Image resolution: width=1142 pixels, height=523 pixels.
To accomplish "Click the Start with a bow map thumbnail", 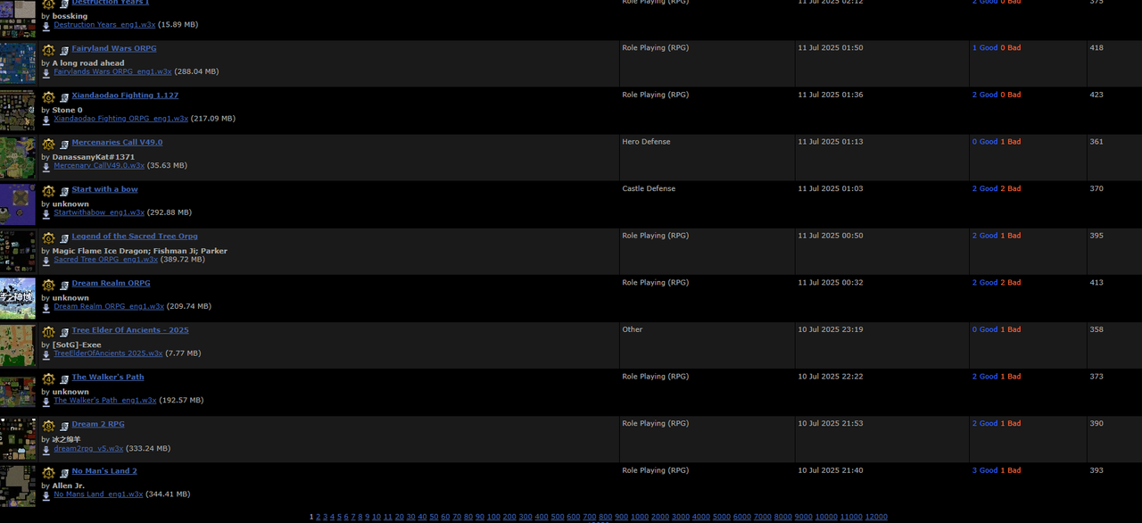I will (x=18, y=204).
